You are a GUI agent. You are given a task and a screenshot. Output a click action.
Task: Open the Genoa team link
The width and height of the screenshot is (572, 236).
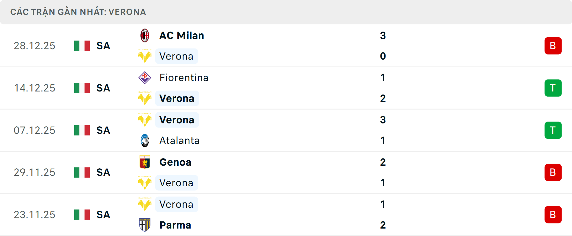(175, 162)
